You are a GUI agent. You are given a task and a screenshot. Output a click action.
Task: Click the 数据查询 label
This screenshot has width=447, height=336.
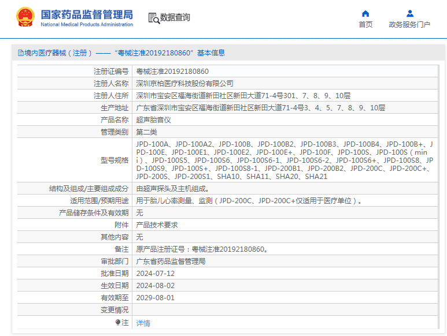[175, 17]
